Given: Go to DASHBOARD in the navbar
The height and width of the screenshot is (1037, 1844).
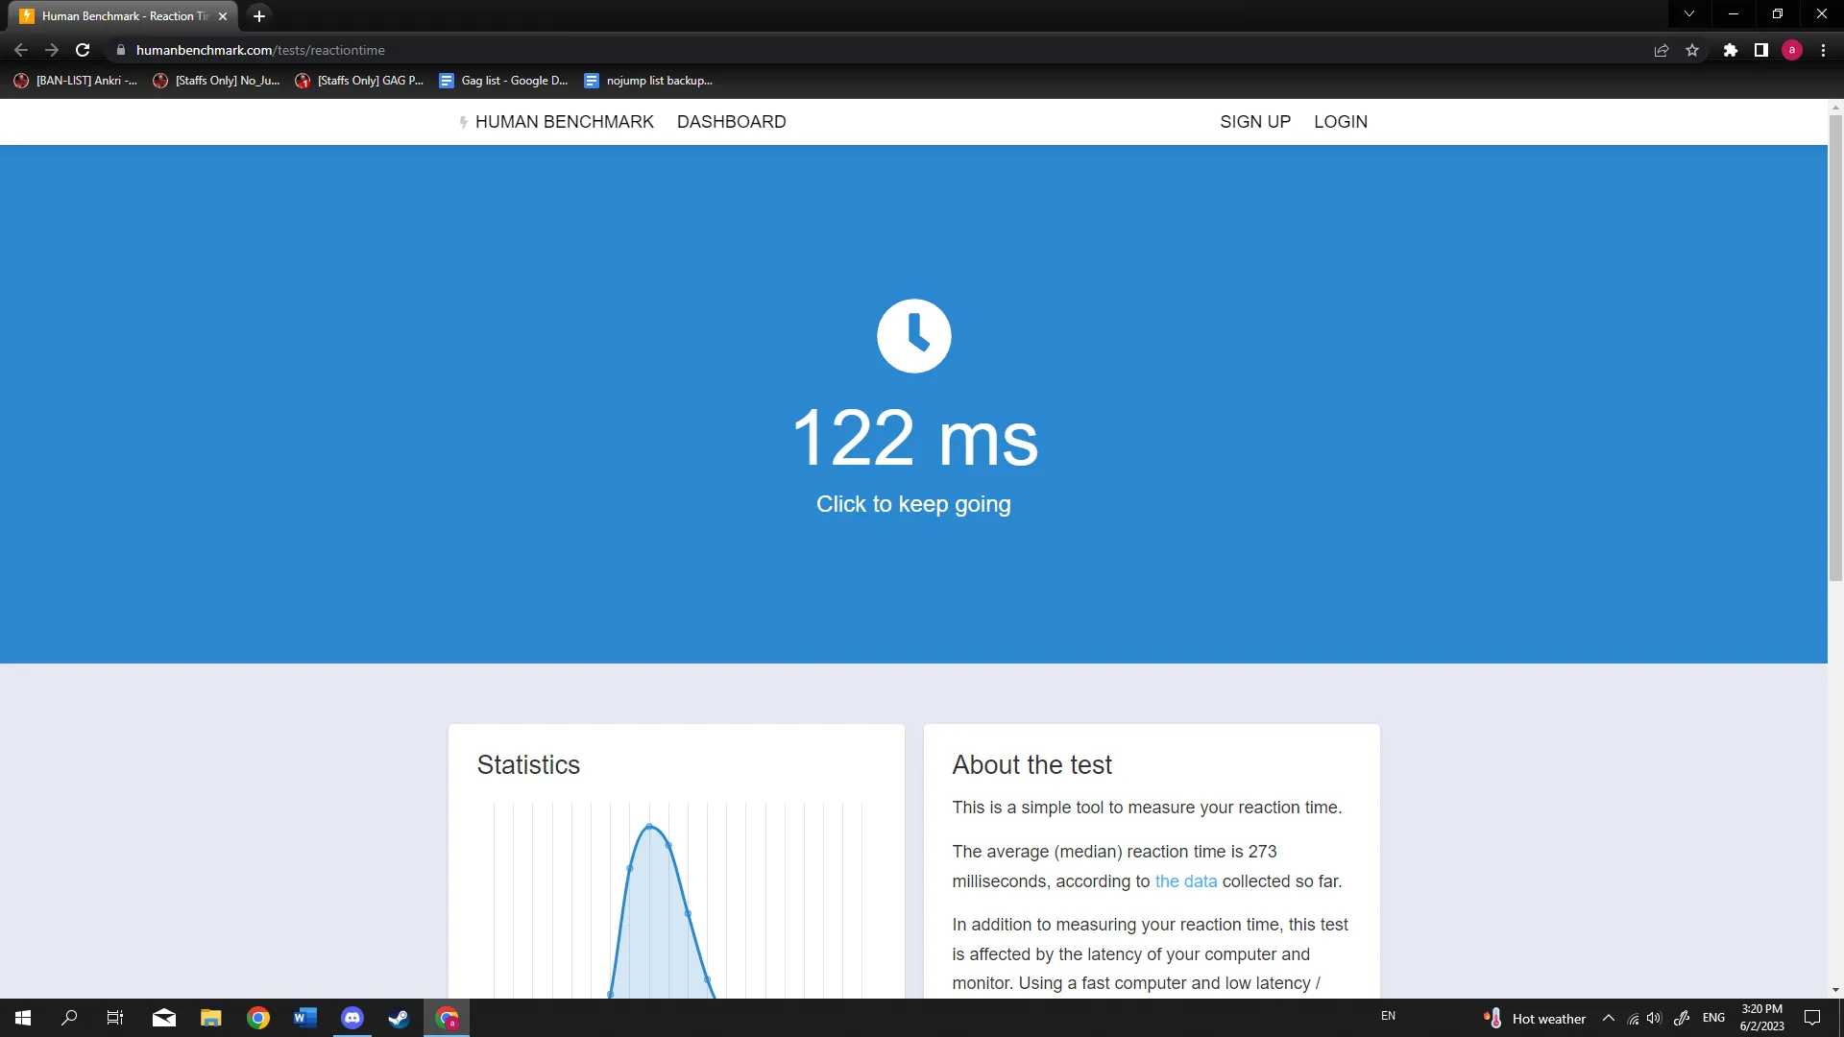Looking at the screenshot, I should pyautogui.click(x=731, y=122).
